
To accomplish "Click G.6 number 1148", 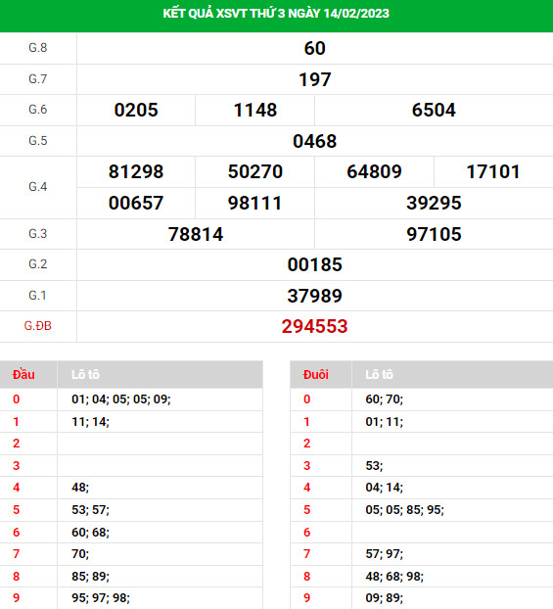I will (255, 110).
